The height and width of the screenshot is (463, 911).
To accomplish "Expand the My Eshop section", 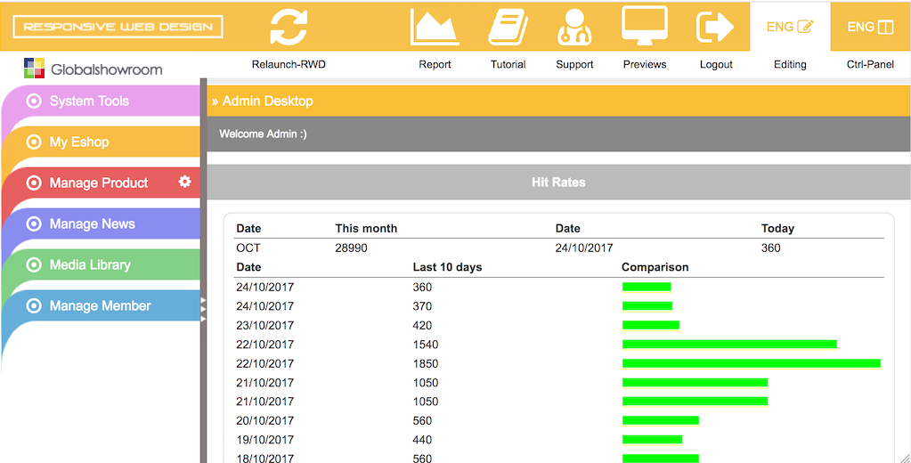I will 79,142.
